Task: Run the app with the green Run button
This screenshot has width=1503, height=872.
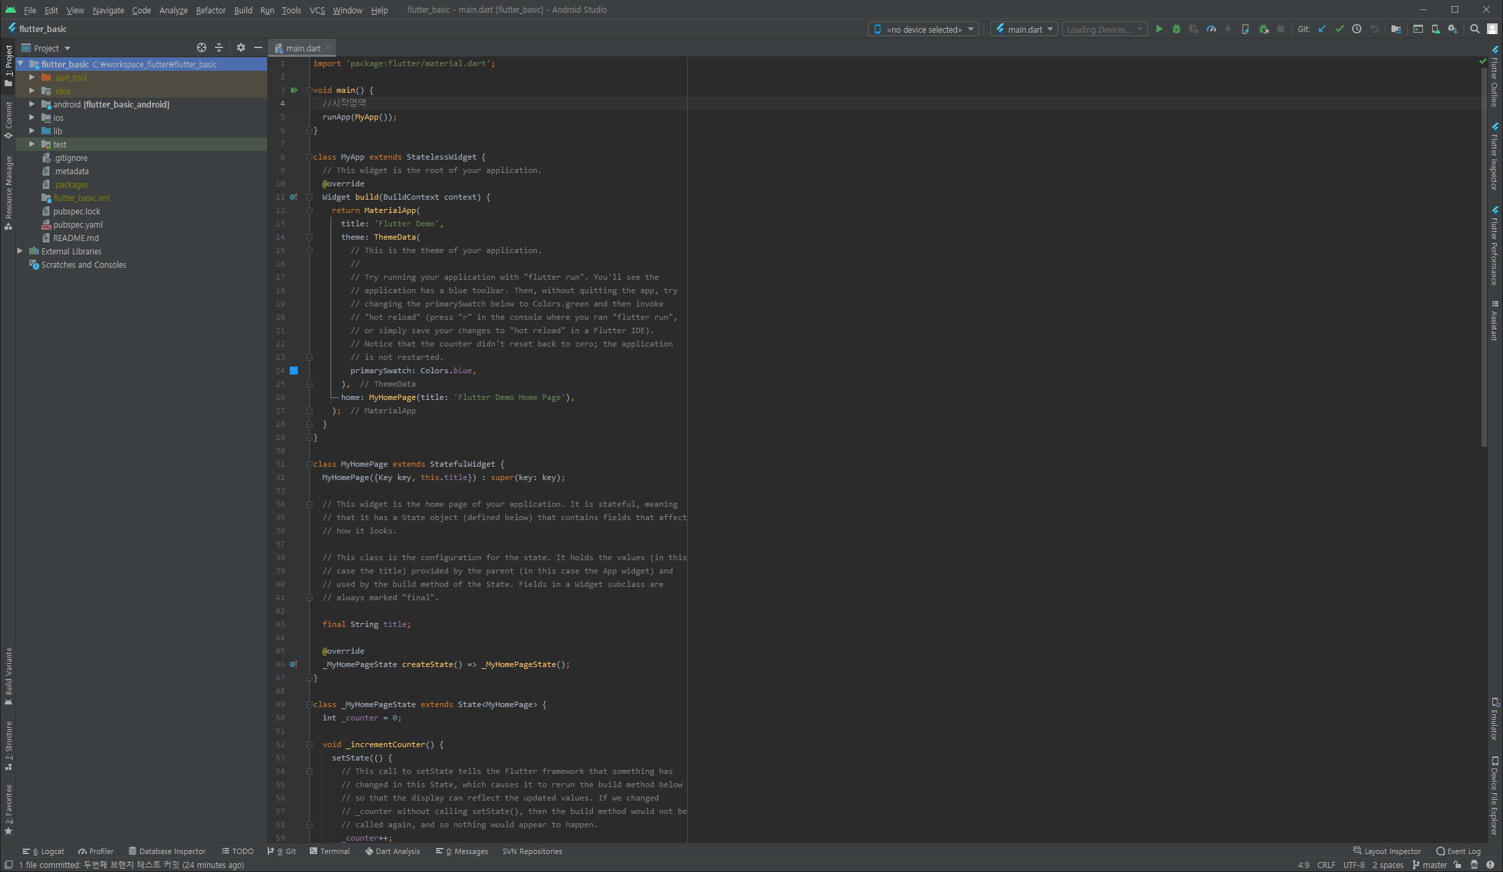Action: click(1159, 29)
